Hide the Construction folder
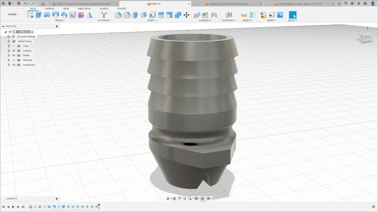378x212 pixels. (14, 65)
